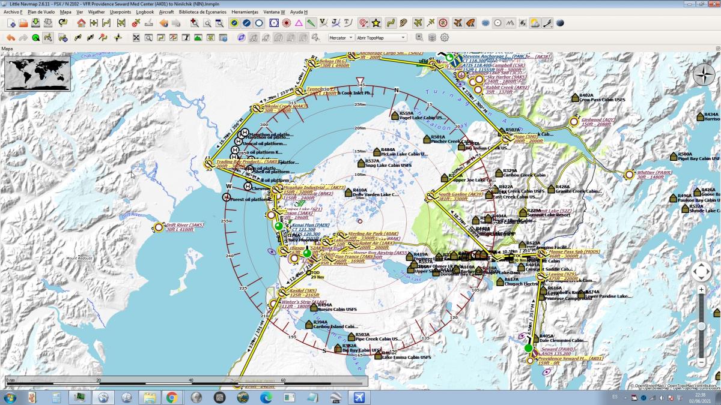The height and width of the screenshot is (405, 721).
Task: Show the compass rose
Action: 443,23
